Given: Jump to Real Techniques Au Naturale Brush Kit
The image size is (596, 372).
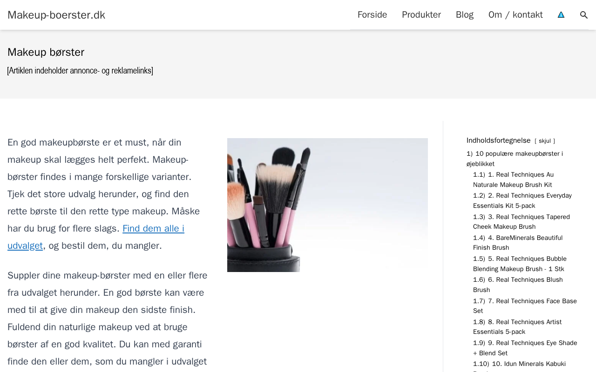Looking at the screenshot, I should coord(513,179).
